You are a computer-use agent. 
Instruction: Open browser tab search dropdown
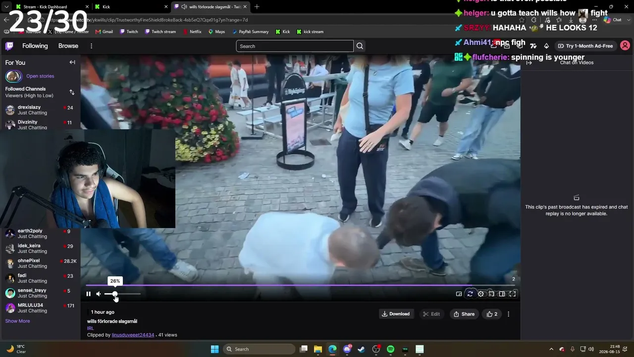pyautogui.click(x=6, y=7)
